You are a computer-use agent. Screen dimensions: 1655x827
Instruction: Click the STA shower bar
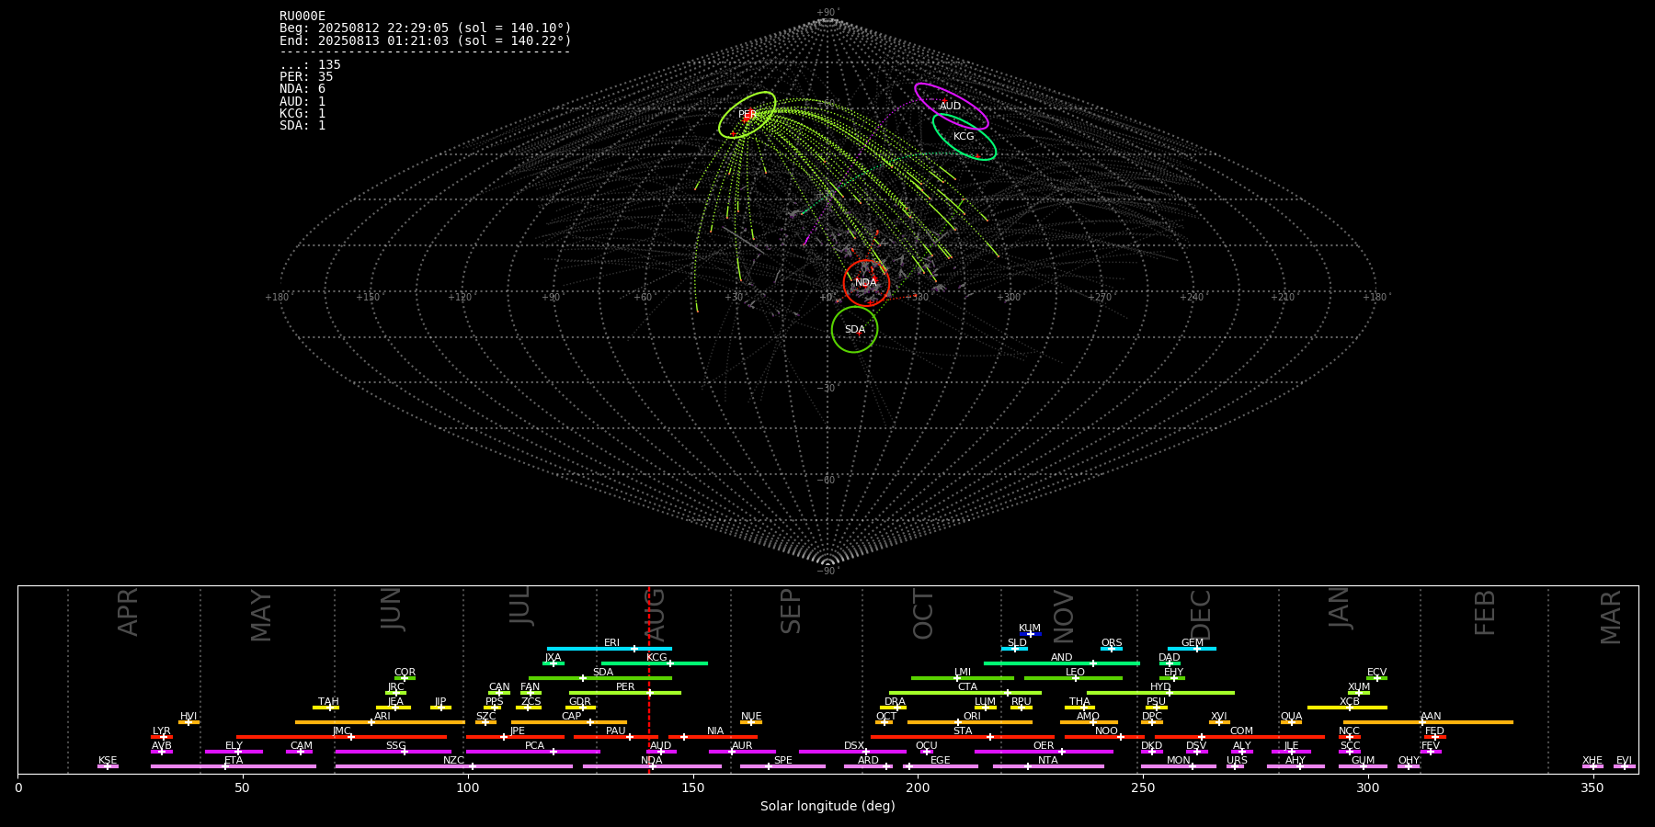[x=963, y=737]
